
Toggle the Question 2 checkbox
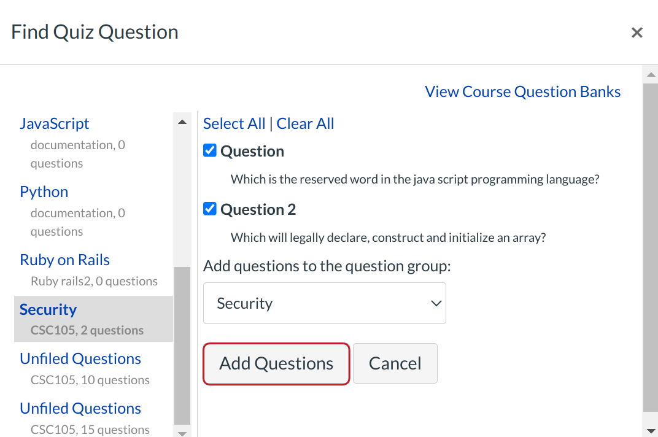tap(210, 209)
